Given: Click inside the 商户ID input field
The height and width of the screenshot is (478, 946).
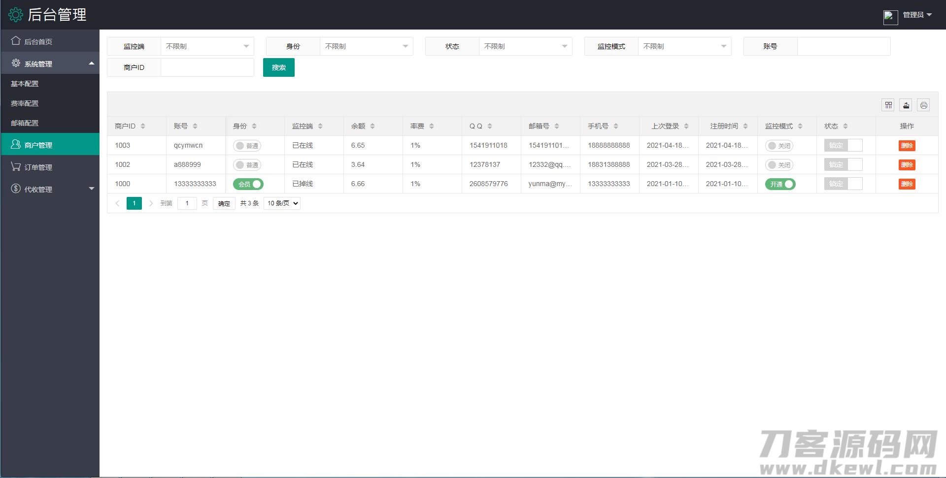Looking at the screenshot, I should point(207,67).
